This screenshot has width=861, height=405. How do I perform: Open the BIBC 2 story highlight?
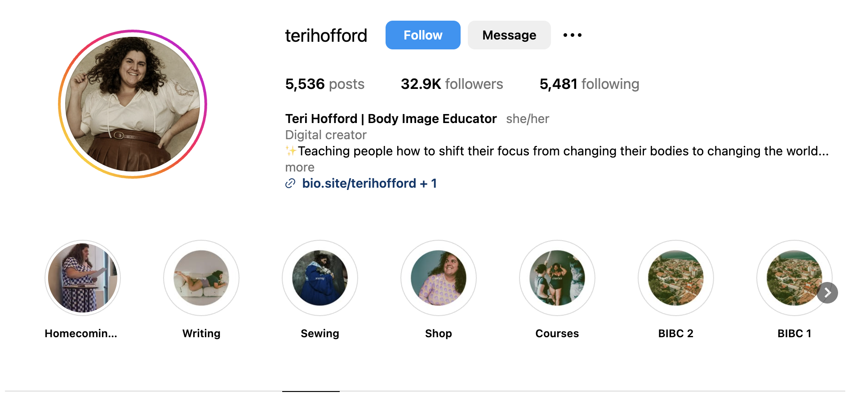point(676,278)
